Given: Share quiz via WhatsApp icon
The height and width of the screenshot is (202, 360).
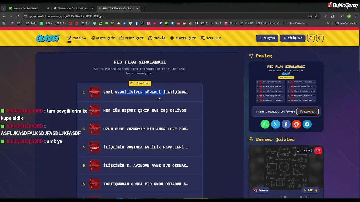Looking at the screenshot, I should coord(265,124).
